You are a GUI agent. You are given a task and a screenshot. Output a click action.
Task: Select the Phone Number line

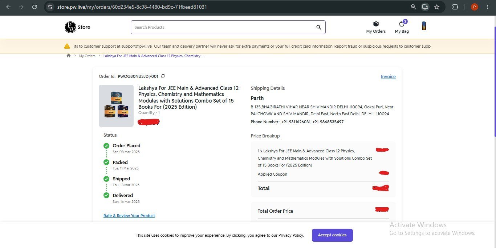coord(297,122)
